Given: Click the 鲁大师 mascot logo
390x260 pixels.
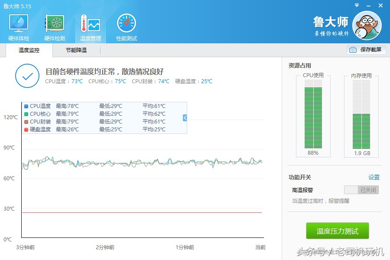Looking at the screenshot, I should pos(367,25).
